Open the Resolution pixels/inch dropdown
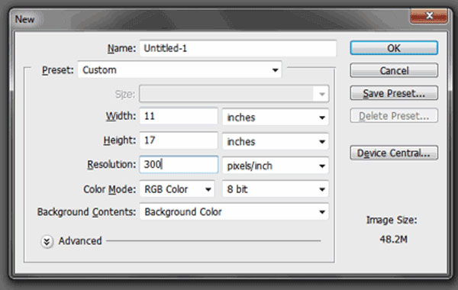Screen dimensions: 458x290 click(276, 166)
